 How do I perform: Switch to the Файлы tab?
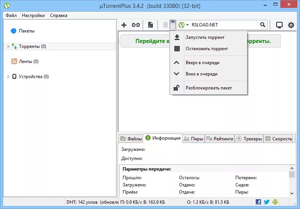(131, 139)
